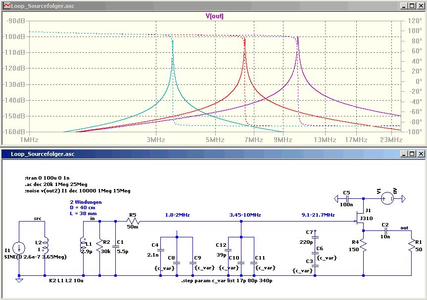Viewport: 427px width, 300px height.
Task: Click the C5 100n capacitor symbol
Action: 346,198
